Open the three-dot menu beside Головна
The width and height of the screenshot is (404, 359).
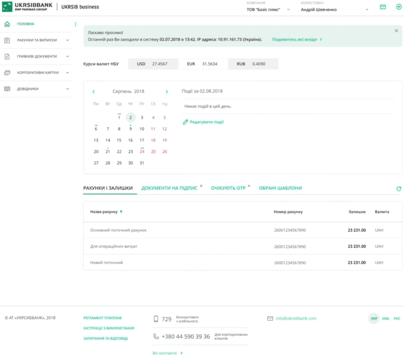[76, 24]
